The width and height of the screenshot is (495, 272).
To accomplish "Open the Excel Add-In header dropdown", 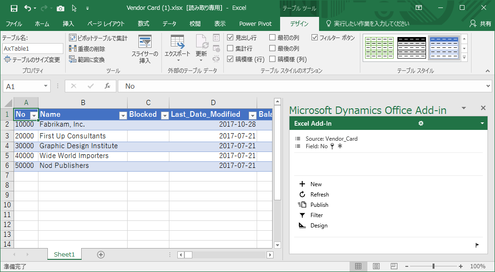I will (x=482, y=123).
